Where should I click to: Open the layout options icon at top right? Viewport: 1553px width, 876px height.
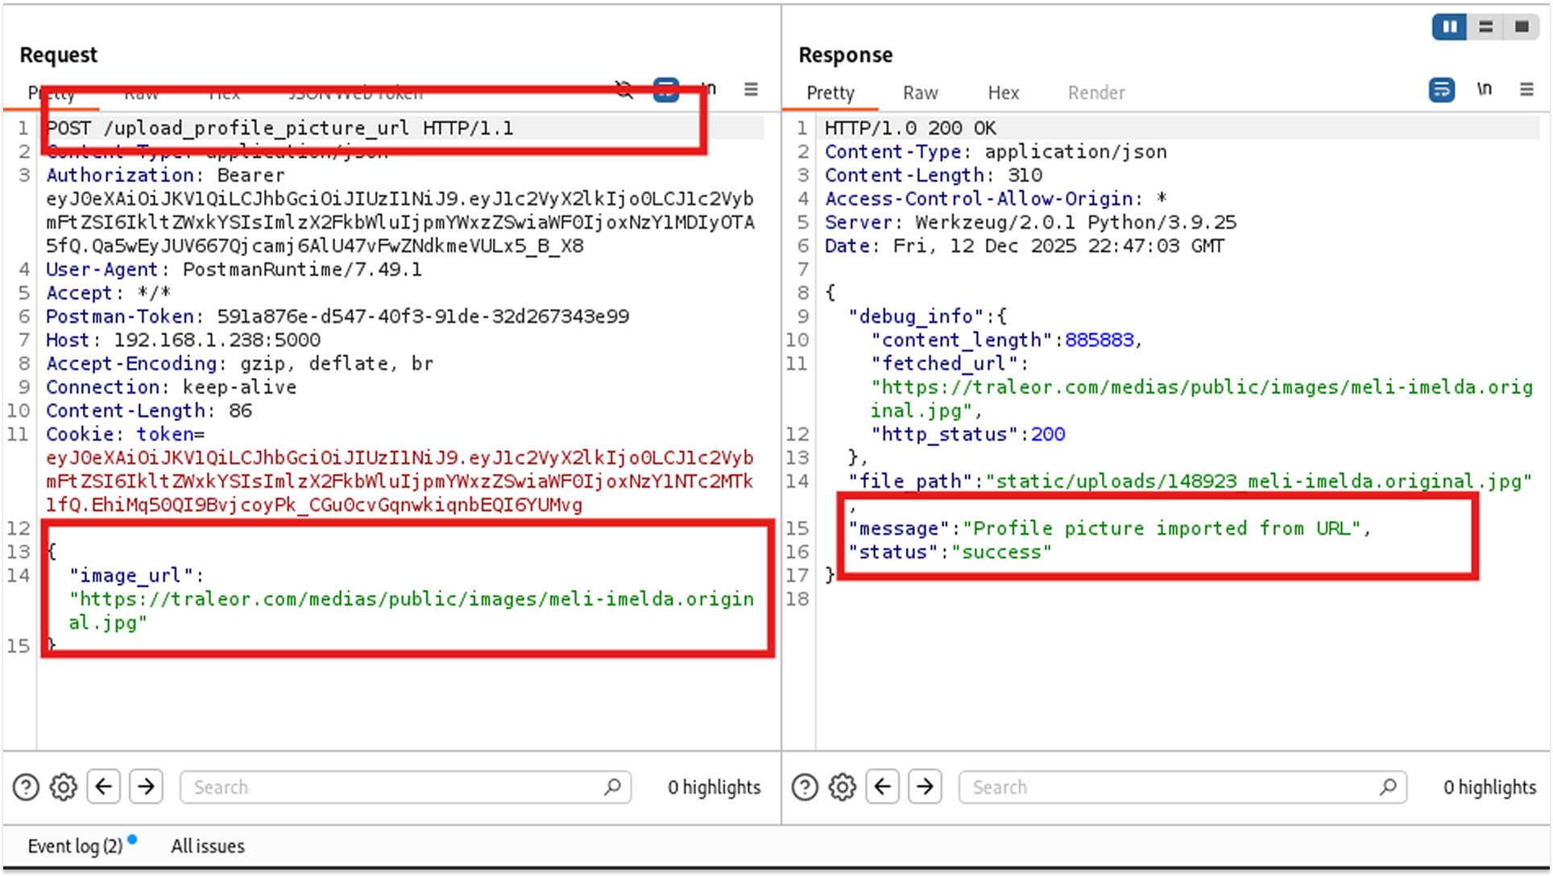tap(1485, 27)
